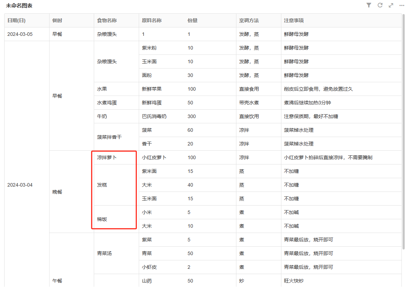The height and width of the screenshot is (292, 405).
Task: Select the 发糕 food name cell
Action: click(102, 185)
